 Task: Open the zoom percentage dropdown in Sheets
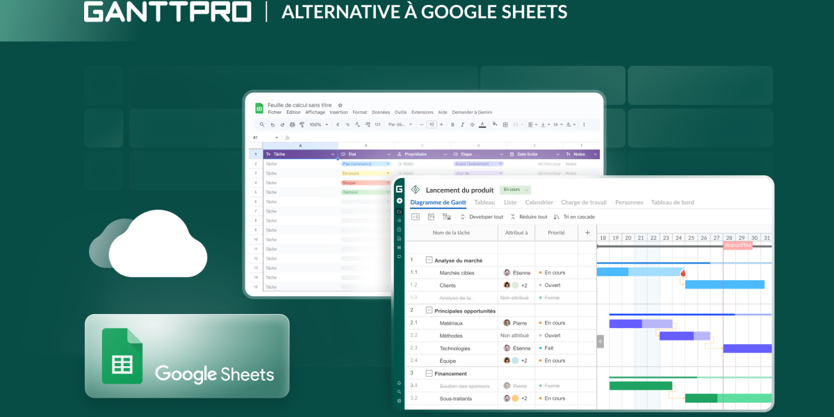320,124
